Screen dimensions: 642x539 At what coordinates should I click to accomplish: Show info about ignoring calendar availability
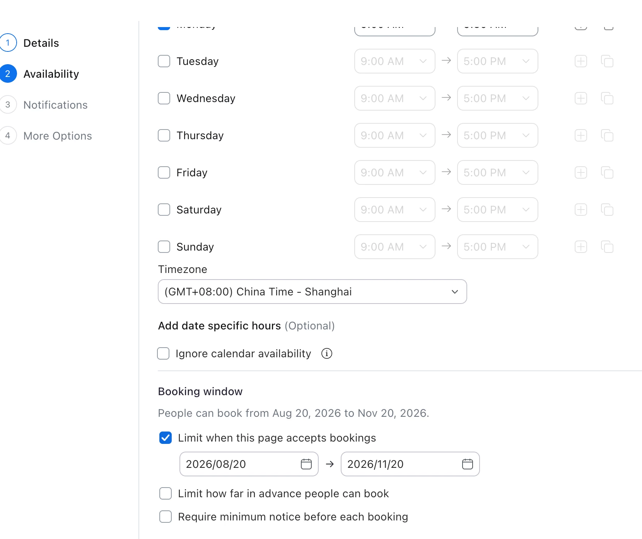[x=327, y=353]
